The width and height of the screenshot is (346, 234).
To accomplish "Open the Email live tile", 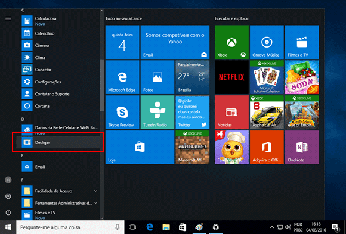I will (175, 42).
